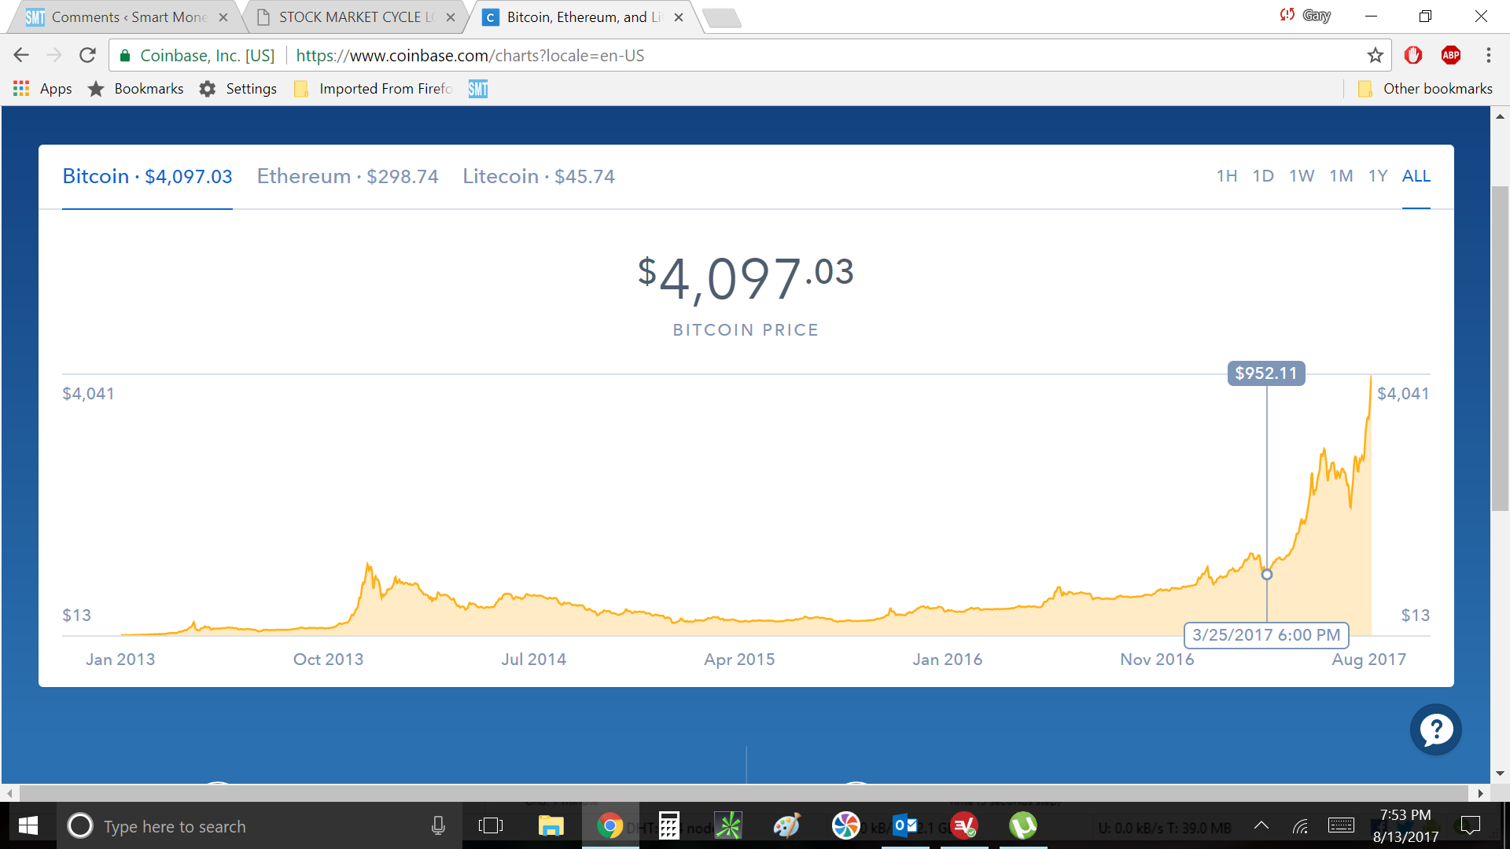Open the Apps grid shortcut
Screen dimensions: 1510x849
43,89
